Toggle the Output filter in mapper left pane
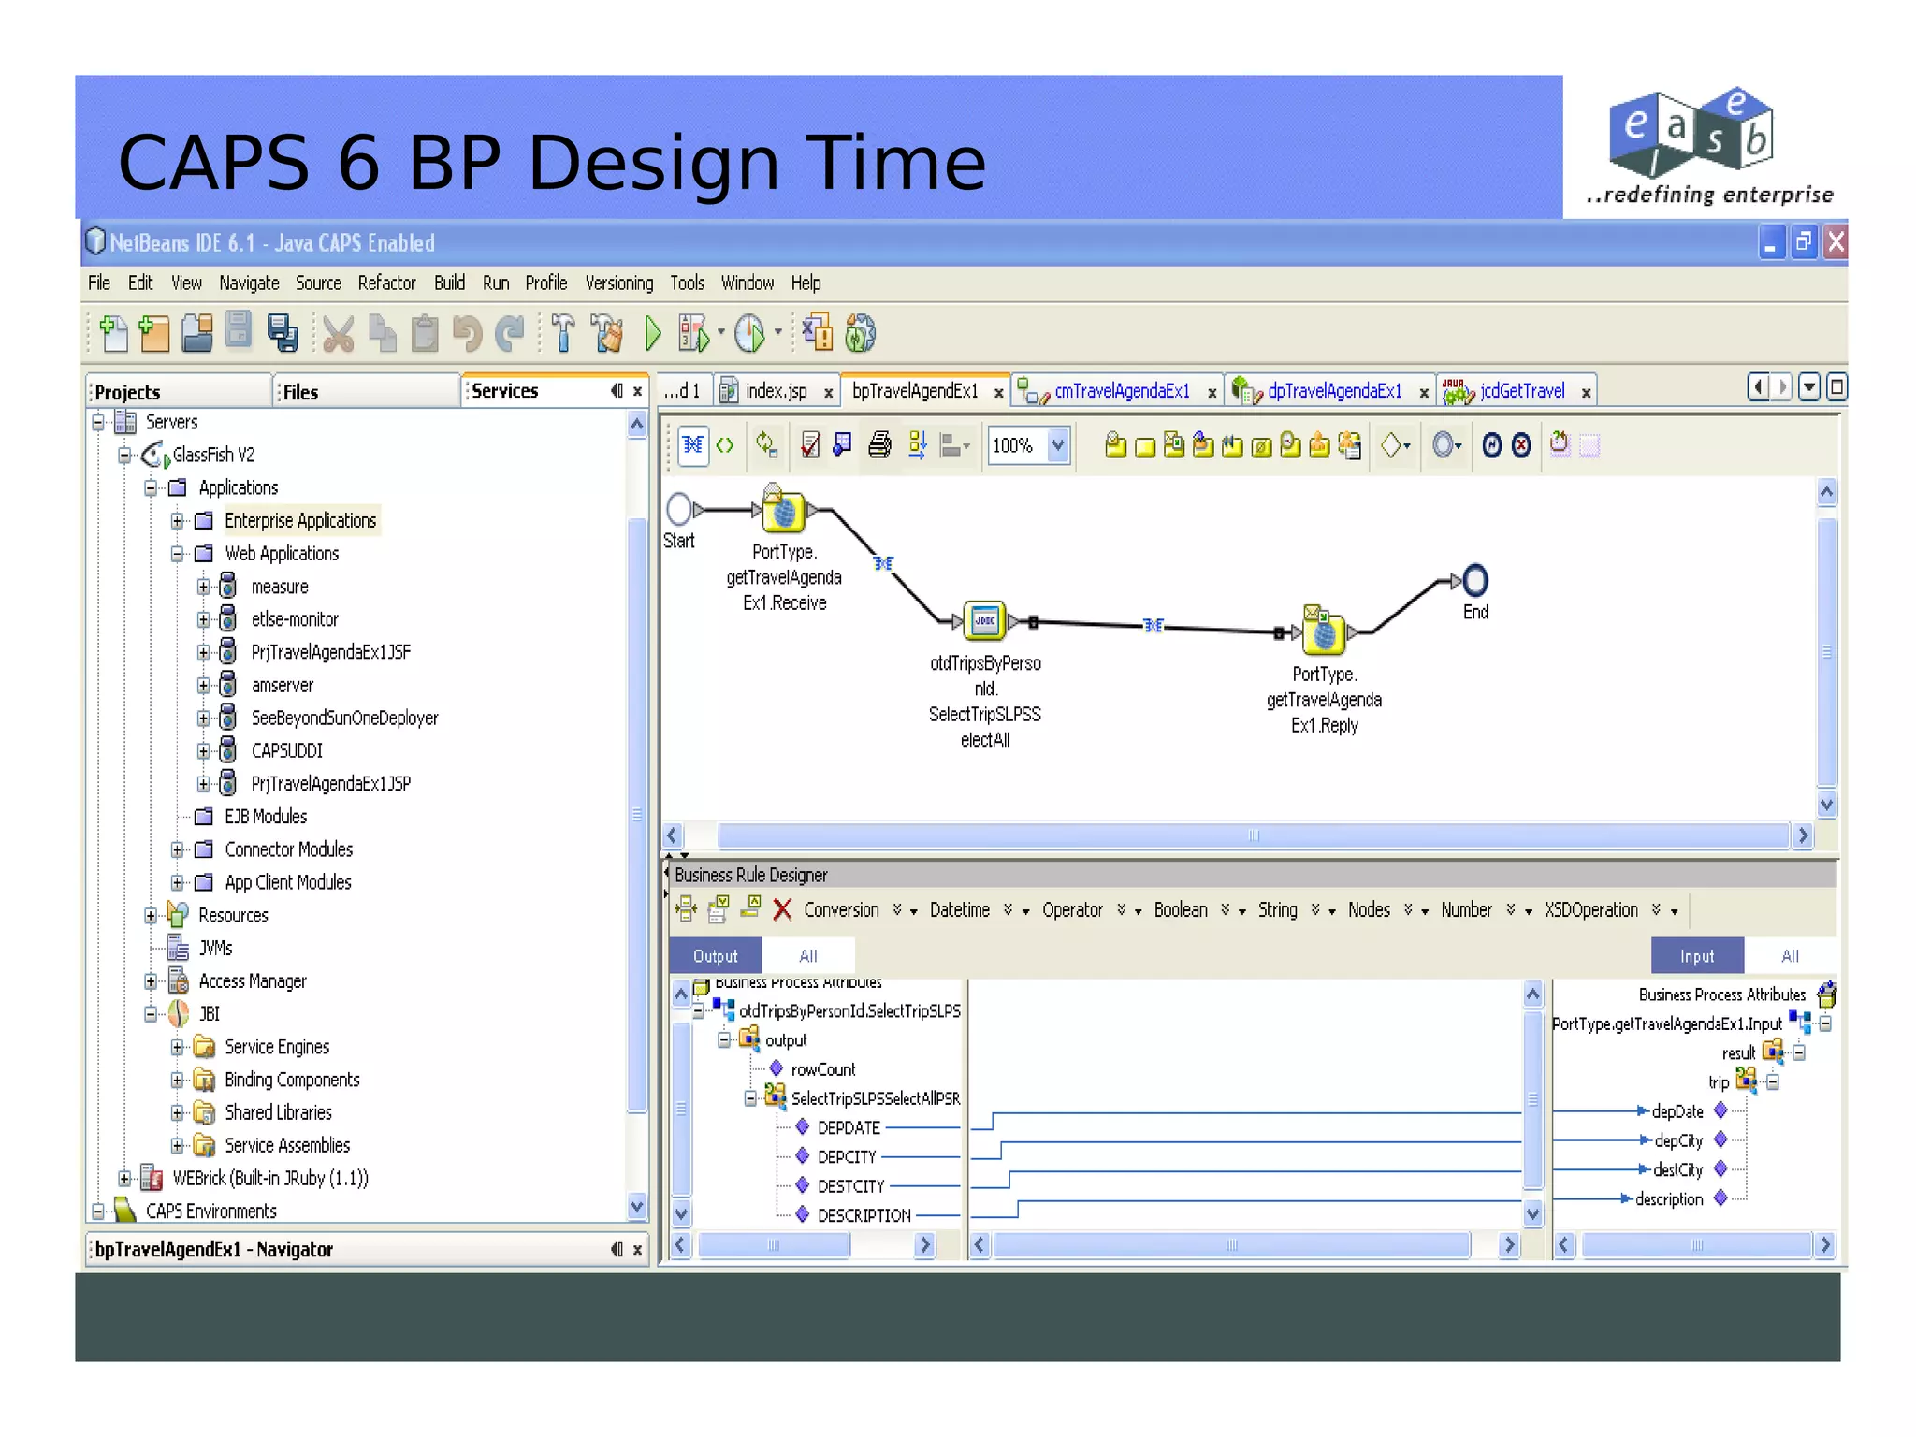Screen dimensions: 1916x1437 [x=715, y=956]
